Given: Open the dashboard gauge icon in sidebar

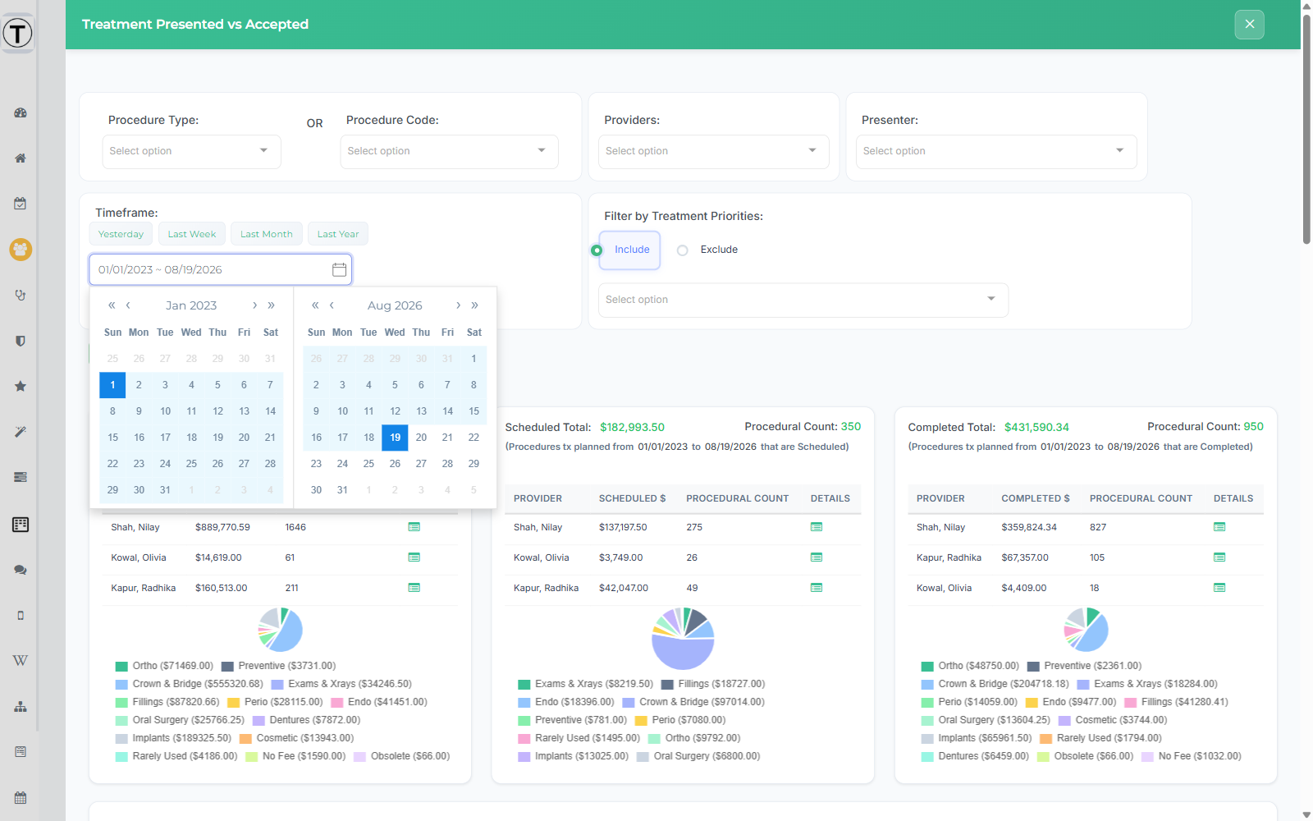Looking at the screenshot, I should [21, 112].
